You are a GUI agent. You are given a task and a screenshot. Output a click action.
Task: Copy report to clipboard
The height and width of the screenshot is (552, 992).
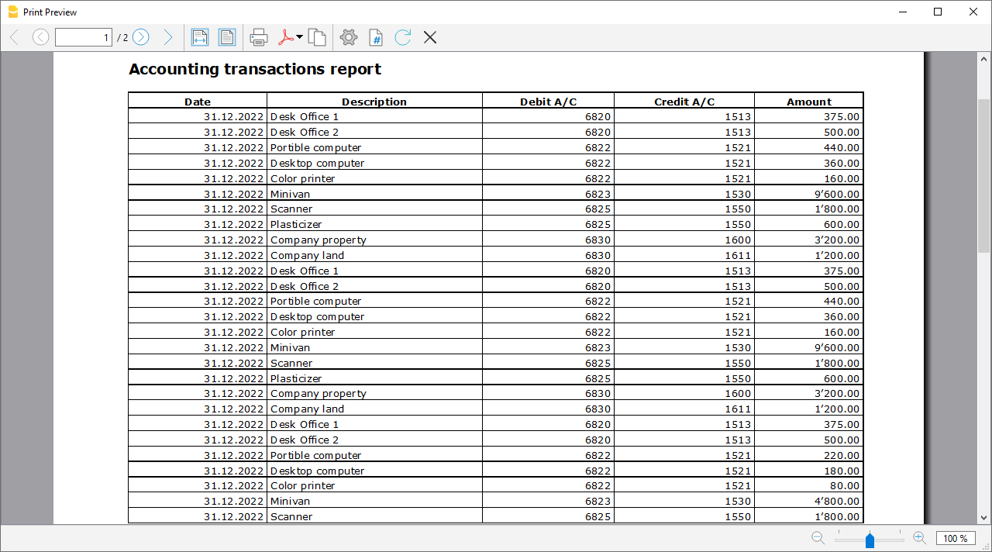point(316,37)
